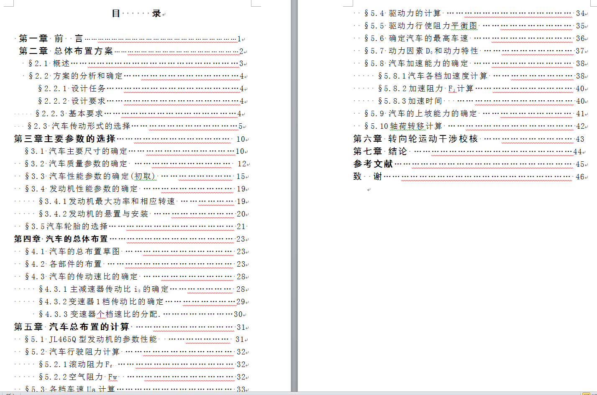Viewport: 597px width, 395px height.
Task: Click the §4.3.2 变速器1档传动比的确定 entry
Action: tap(142, 302)
